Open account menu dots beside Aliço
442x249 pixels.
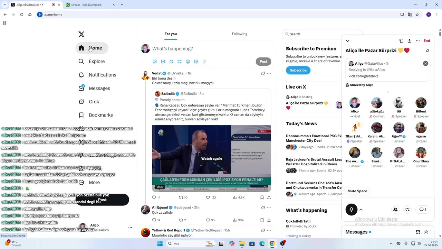click(x=130, y=228)
